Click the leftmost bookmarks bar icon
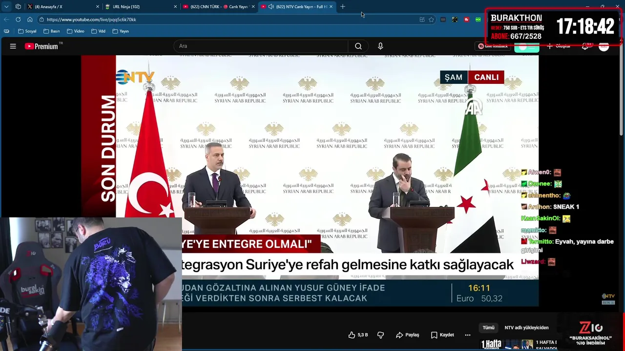 click(x=6, y=31)
